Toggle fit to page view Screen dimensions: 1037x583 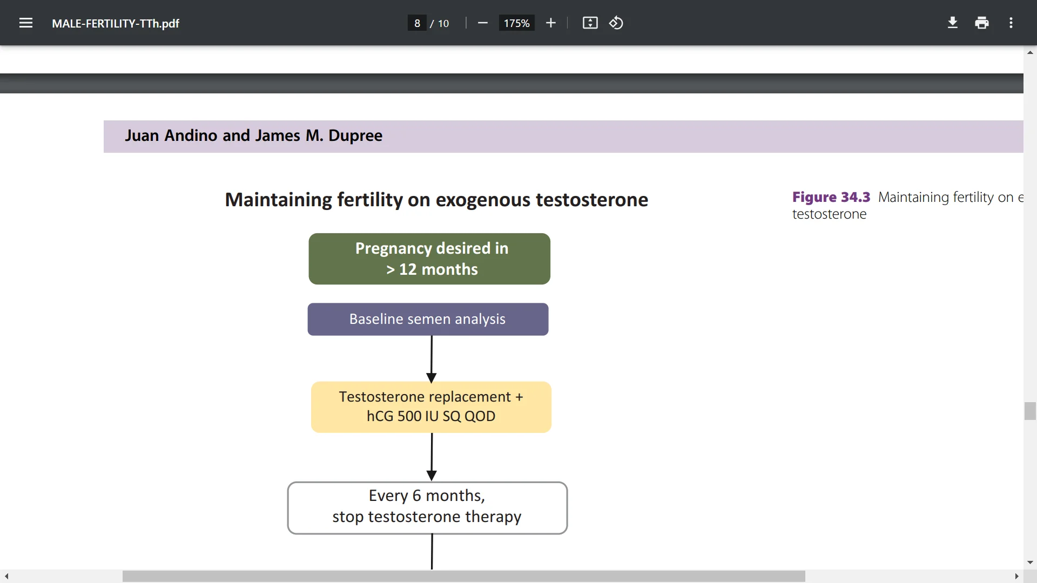590,23
